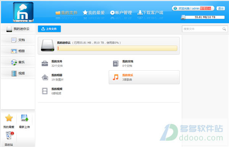Open the 回收站 recycle bin icon
This screenshot has height=147, width=229.
point(9,135)
